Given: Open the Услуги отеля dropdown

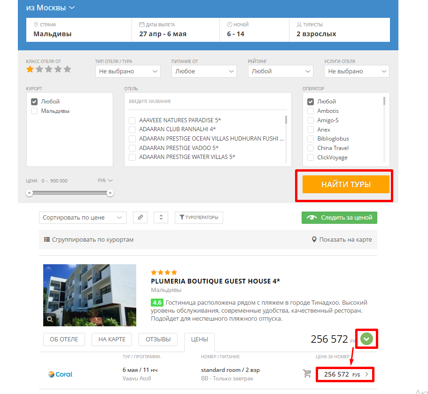Looking at the screenshot, I should 357,71.
